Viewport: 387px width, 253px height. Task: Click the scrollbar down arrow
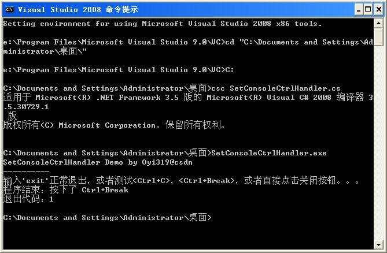tap(378, 244)
